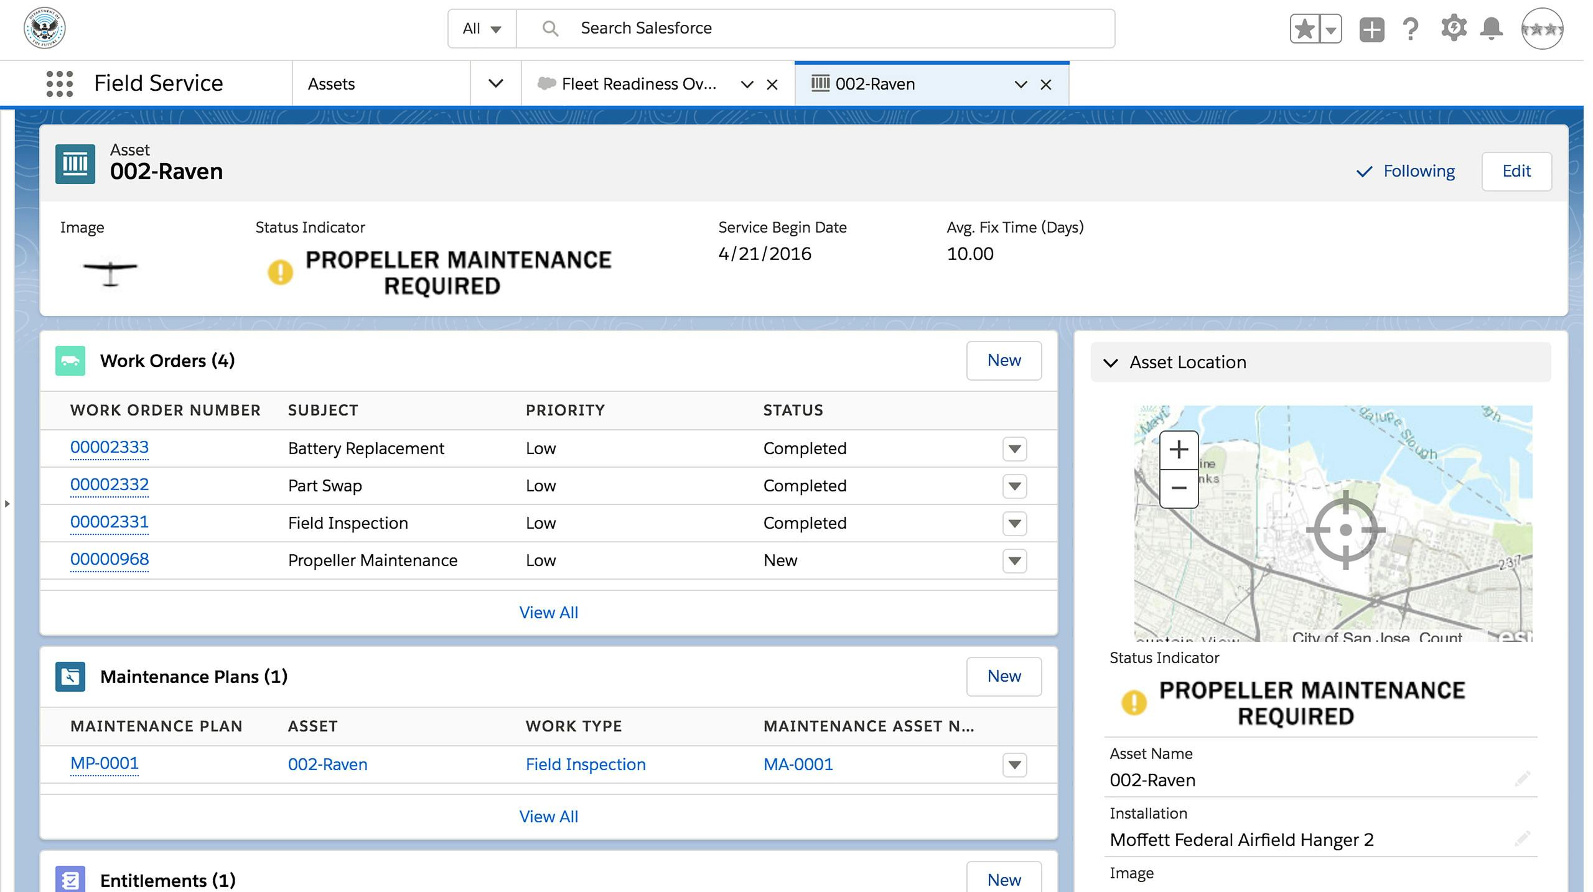
Task: Create a New work order
Action: point(1004,360)
